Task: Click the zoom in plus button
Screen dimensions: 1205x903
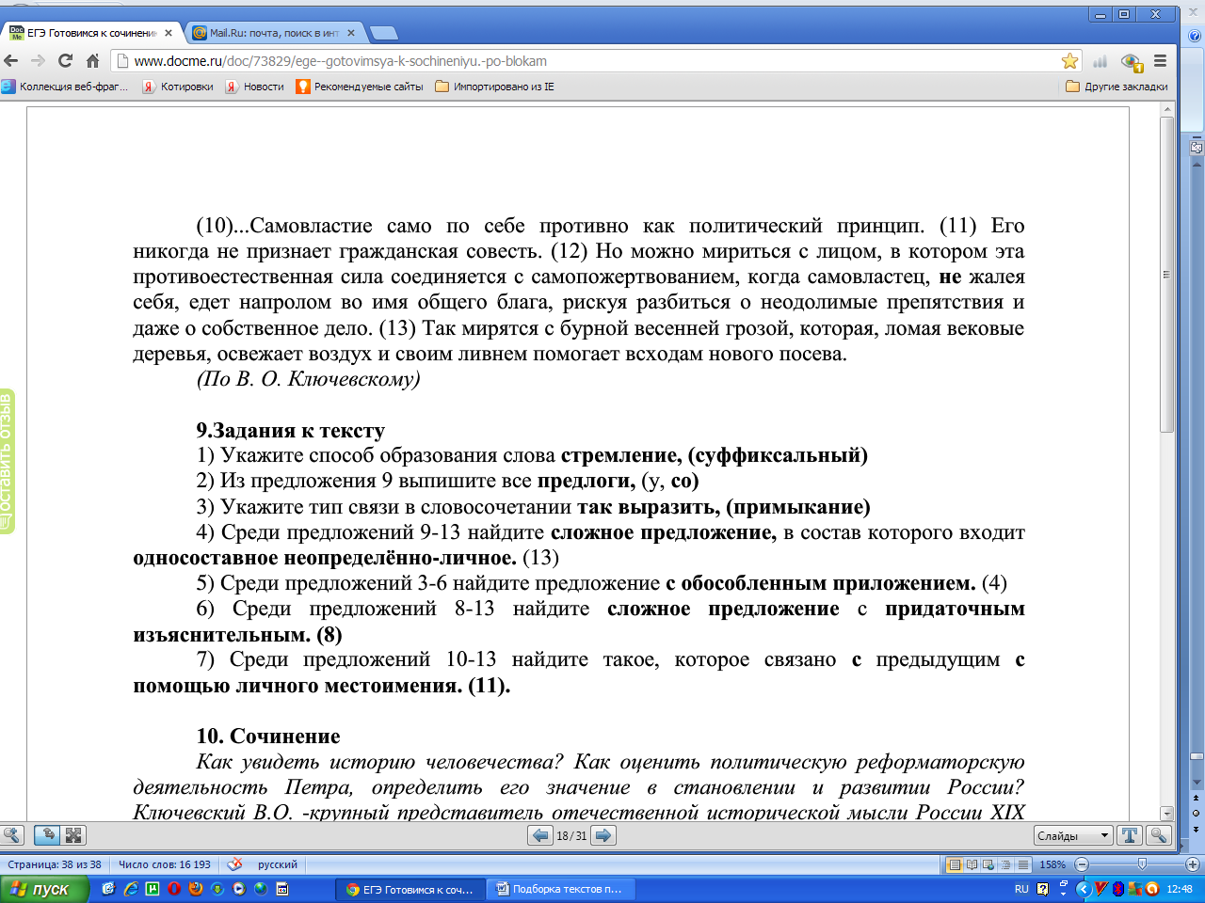Action: point(1193,864)
